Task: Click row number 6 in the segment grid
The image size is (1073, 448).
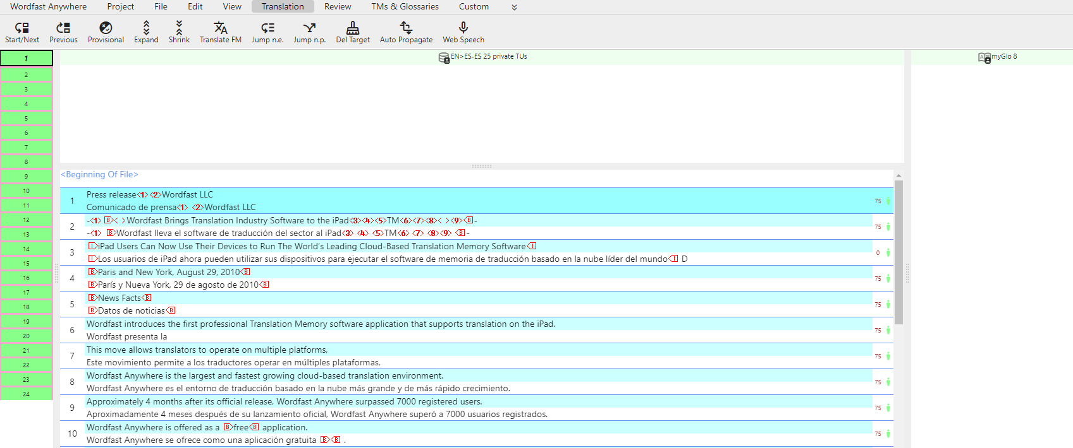Action: [x=72, y=330]
